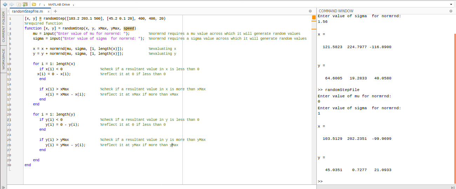This screenshot has width=456, height=189.
Task: Go back with the blue left arrow
Action: point(5,4)
